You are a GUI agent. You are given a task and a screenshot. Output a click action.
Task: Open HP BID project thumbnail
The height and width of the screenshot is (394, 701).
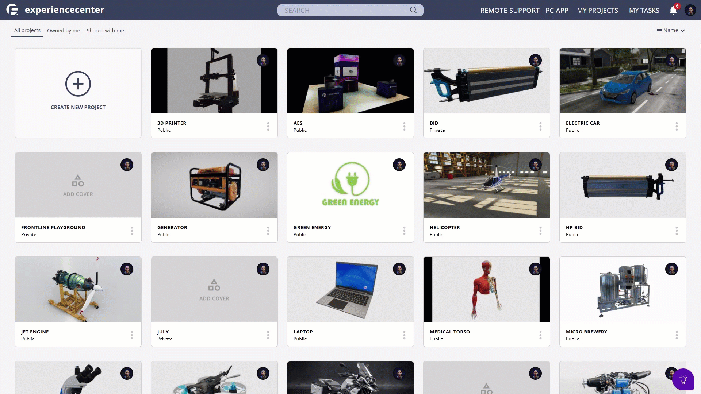pos(623,185)
